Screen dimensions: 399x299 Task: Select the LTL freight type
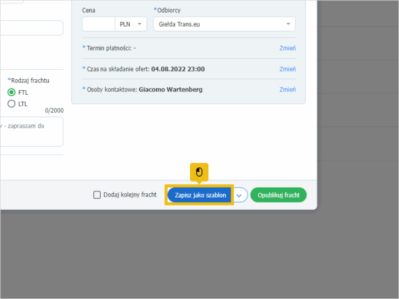pyautogui.click(x=12, y=104)
